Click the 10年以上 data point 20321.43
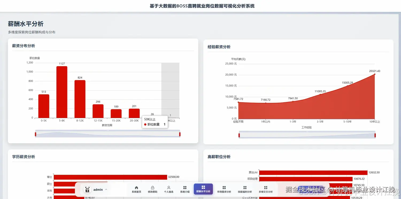401x199 pixels. [375, 74]
